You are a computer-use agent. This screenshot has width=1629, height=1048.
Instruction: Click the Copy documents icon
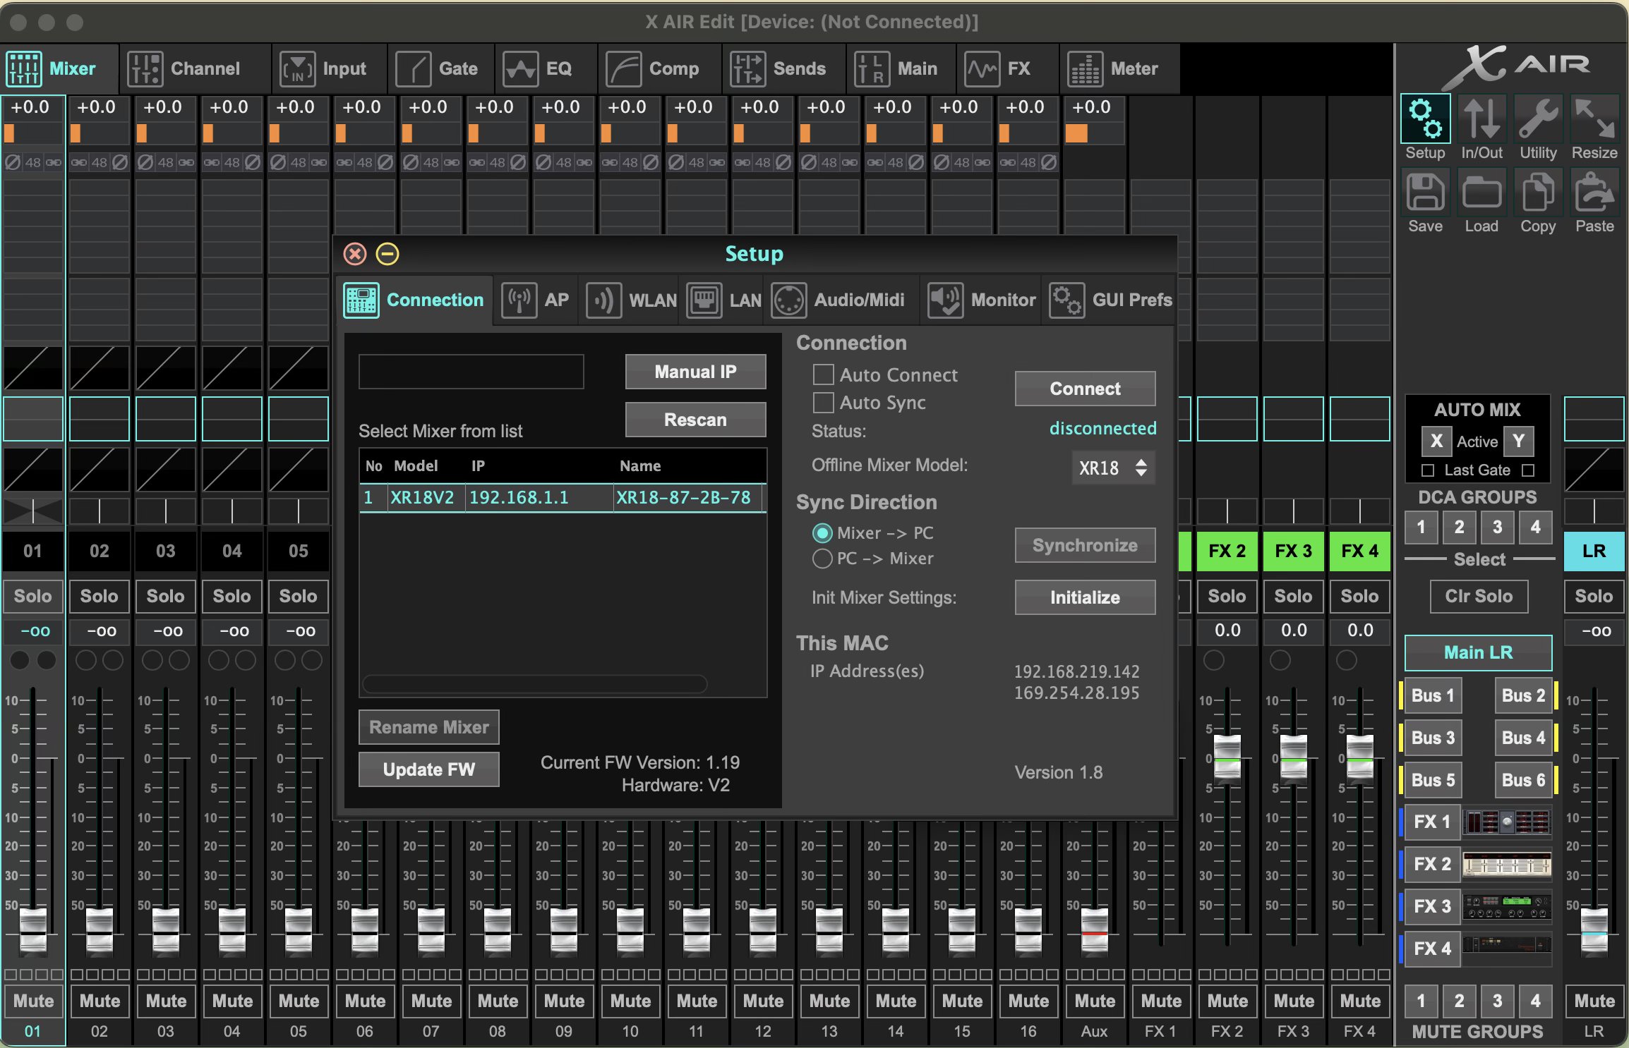pyautogui.click(x=1537, y=193)
